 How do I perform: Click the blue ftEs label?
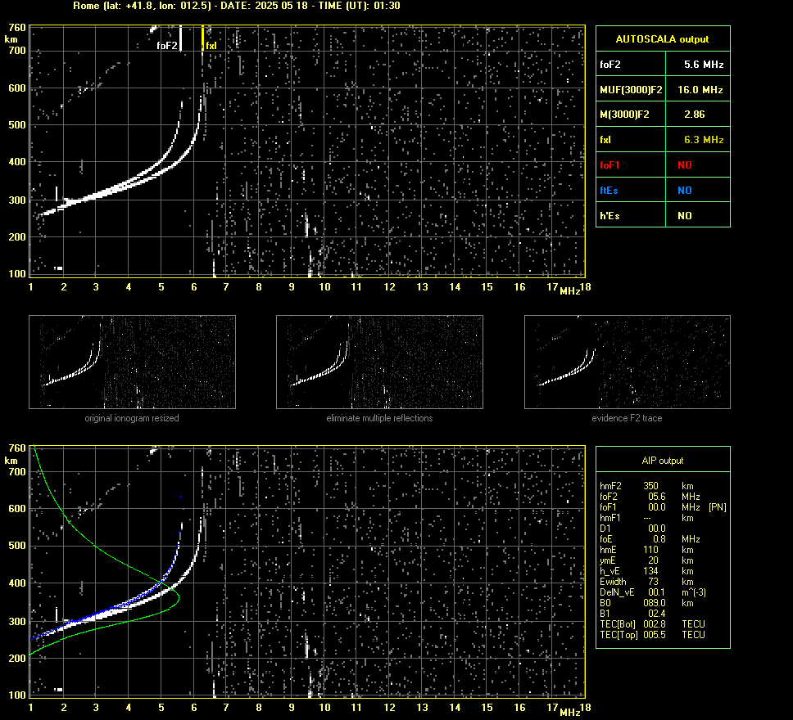(x=609, y=191)
